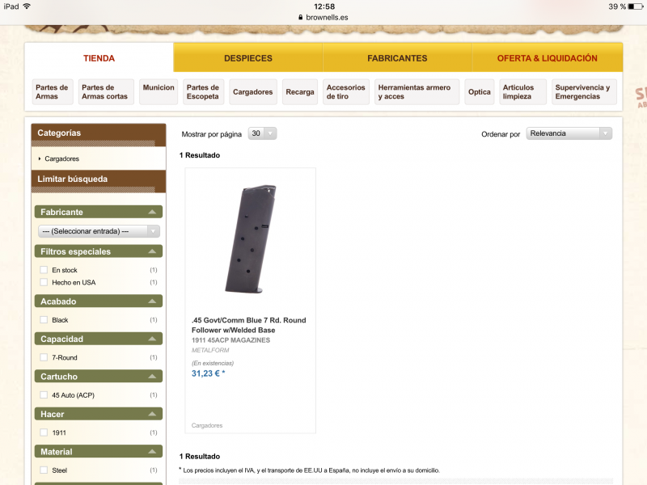Open the Mostrar por página dropdown
Screen dimensions: 647x485
[x=262, y=133]
